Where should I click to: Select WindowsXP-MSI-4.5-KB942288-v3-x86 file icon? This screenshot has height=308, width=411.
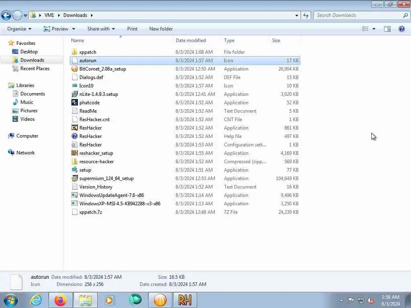pos(74,203)
